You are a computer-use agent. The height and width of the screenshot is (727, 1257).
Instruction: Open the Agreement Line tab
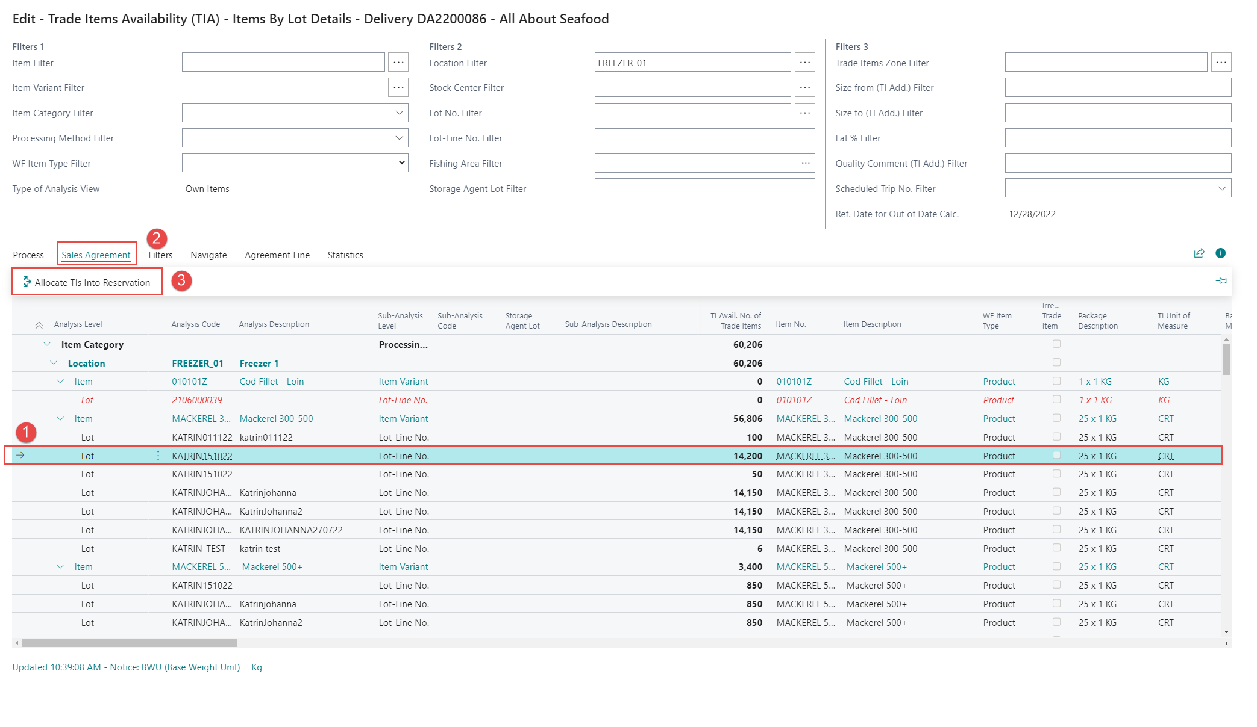[x=277, y=255]
